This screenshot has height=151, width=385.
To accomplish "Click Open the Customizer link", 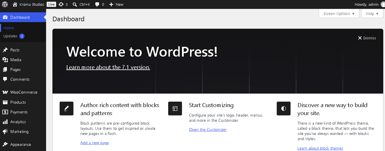I will click(208, 129).
